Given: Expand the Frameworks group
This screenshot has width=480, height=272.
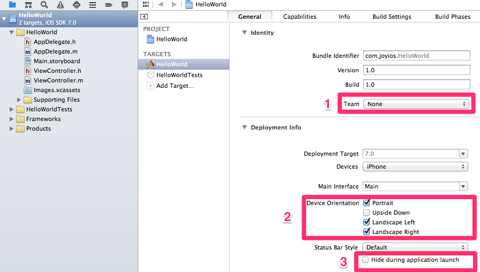Looking at the screenshot, I should [x=11, y=119].
